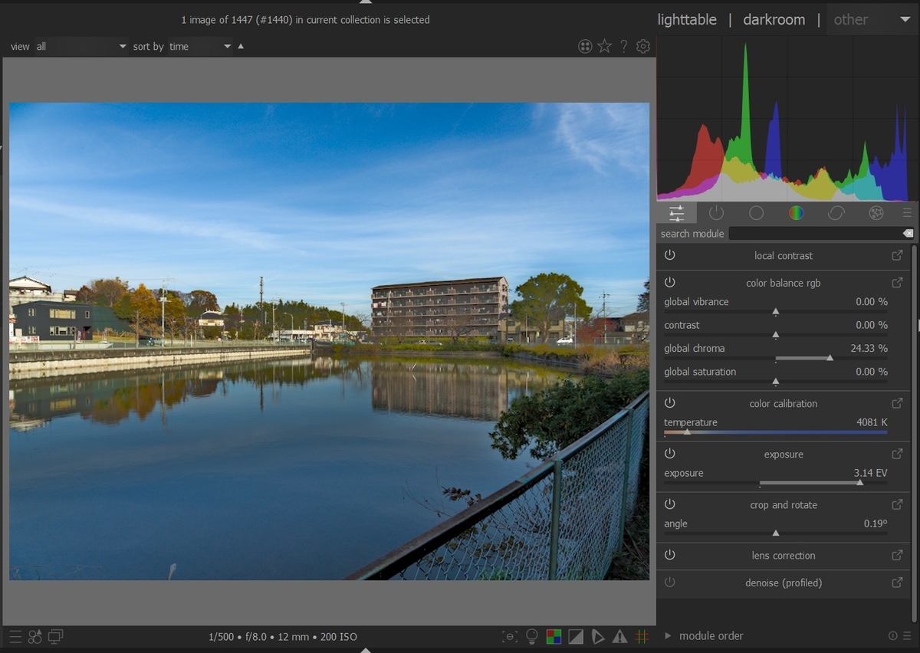Toggle guide lines grid icon
The height and width of the screenshot is (653, 920).
[642, 636]
